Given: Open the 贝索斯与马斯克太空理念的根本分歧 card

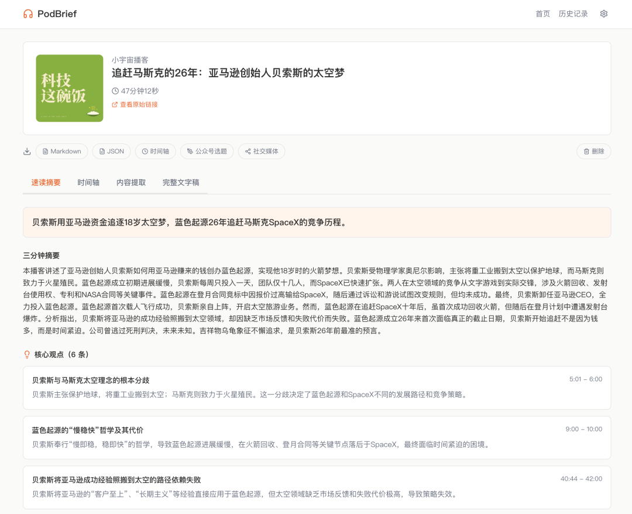Looking at the screenshot, I should click(x=317, y=388).
